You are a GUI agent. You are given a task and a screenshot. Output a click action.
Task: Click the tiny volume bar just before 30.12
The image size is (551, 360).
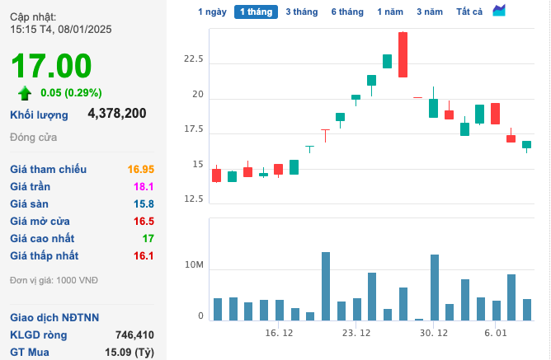coord(418,319)
